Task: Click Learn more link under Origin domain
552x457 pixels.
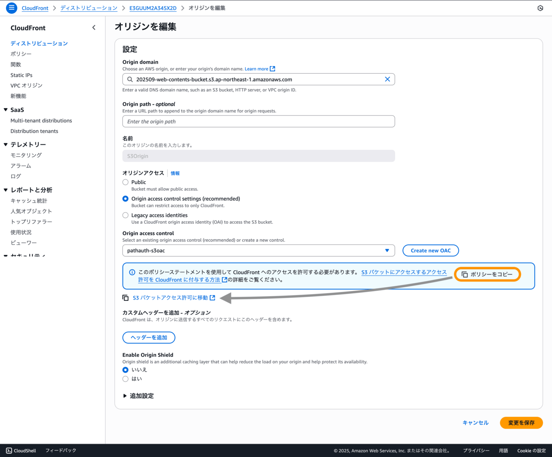Action: (x=257, y=69)
